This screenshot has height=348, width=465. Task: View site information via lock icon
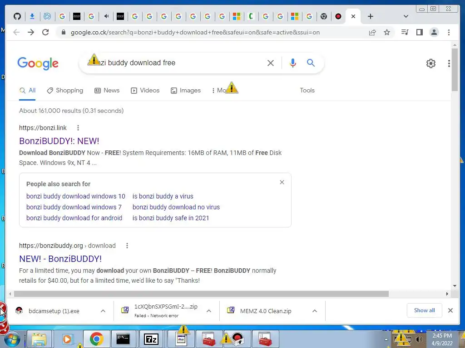click(x=63, y=32)
